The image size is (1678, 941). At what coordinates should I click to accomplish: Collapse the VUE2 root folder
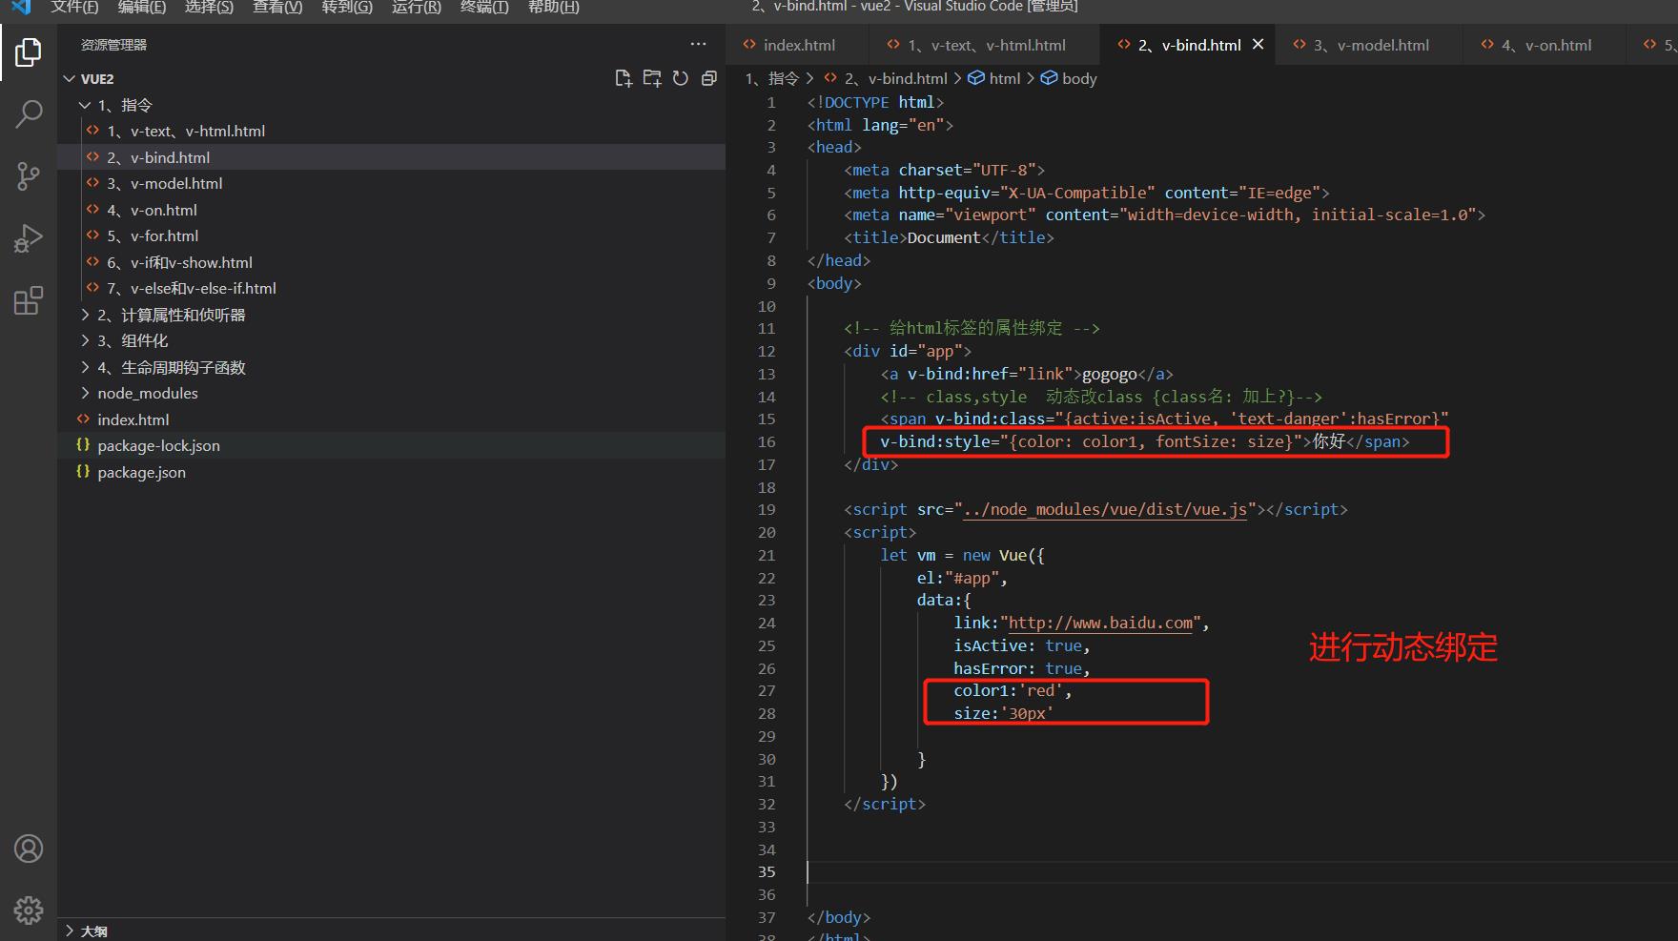click(391, 78)
